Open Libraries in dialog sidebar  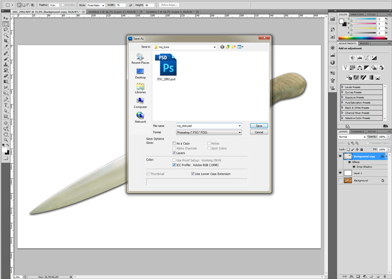point(140,88)
